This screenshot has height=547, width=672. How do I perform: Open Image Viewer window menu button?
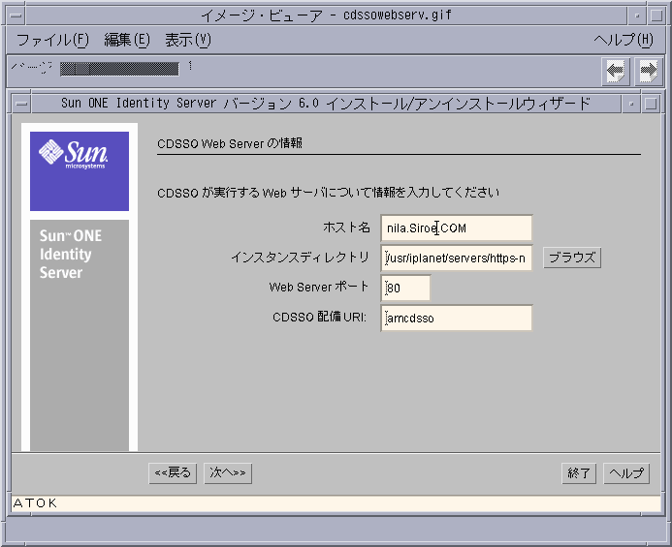coord(16,15)
